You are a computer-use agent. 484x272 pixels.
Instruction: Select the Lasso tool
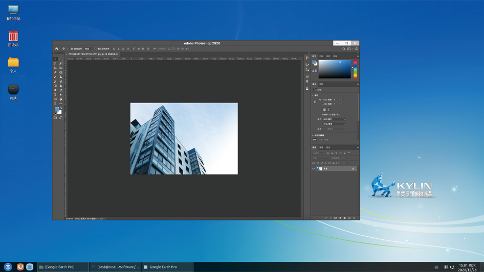[55, 63]
